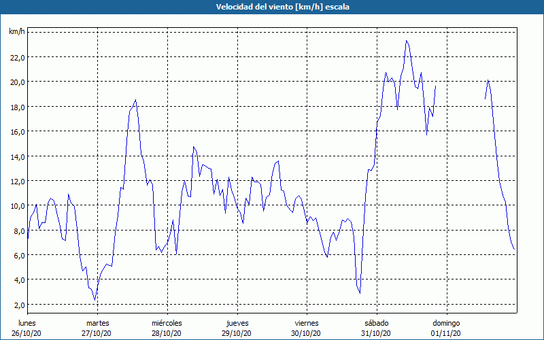Image resolution: width=544 pixels, height=340 pixels.
Task: Click the '16,0' y-axis value
Action: pyautogui.click(x=18, y=131)
